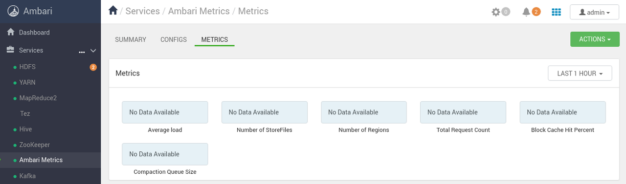Click the Ambari logo icon

coord(13,11)
